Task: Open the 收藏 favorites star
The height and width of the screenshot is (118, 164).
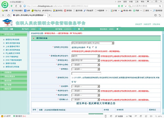Action: point(5,11)
